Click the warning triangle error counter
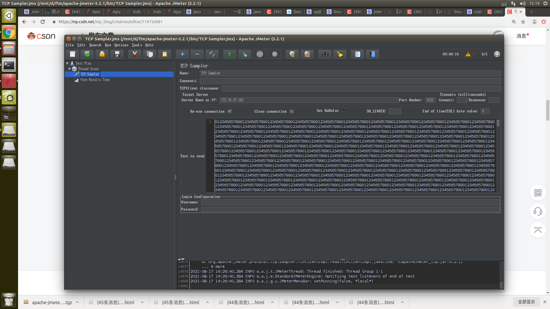550x309 pixels. pyautogui.click(x=468, y=54)
